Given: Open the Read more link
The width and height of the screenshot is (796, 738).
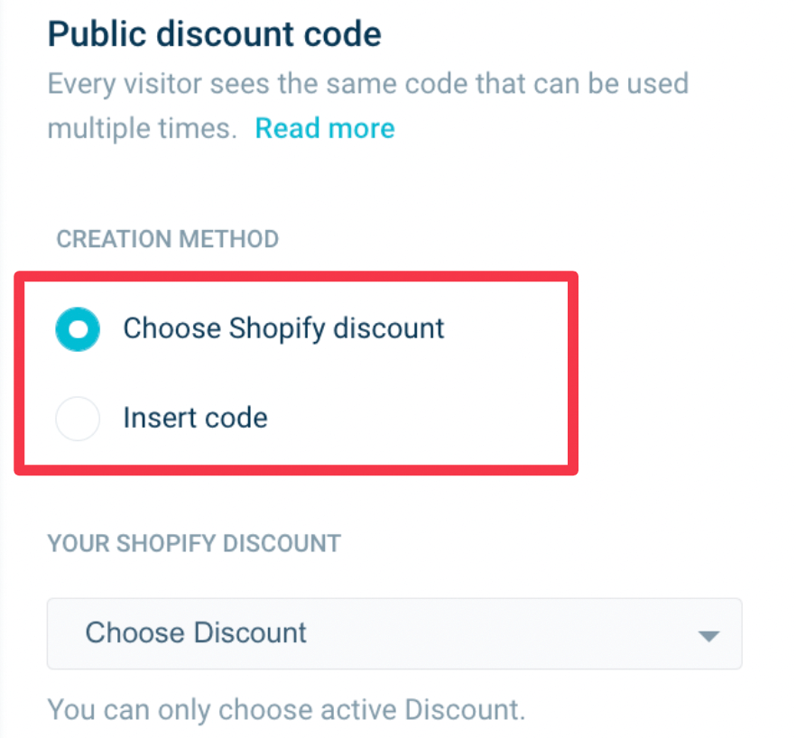Looking at the screenshot, I should tap(325, 128).
